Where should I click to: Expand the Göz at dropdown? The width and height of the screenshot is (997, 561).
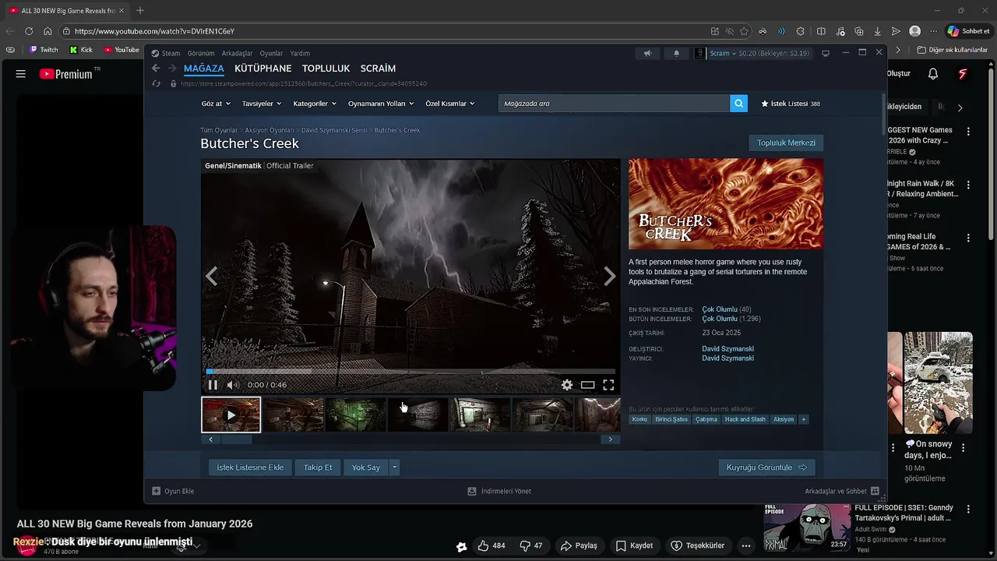(x=216, y=104)
